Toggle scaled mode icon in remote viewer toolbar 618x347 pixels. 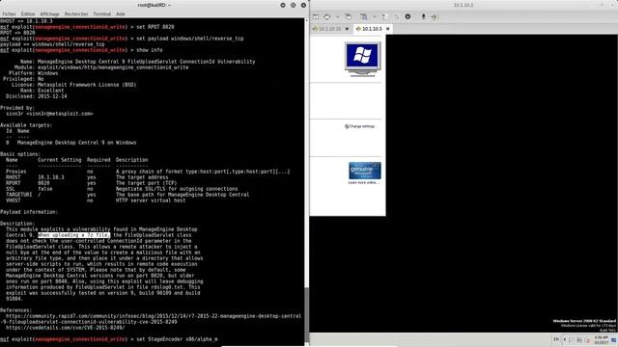(x=364, y=16)
